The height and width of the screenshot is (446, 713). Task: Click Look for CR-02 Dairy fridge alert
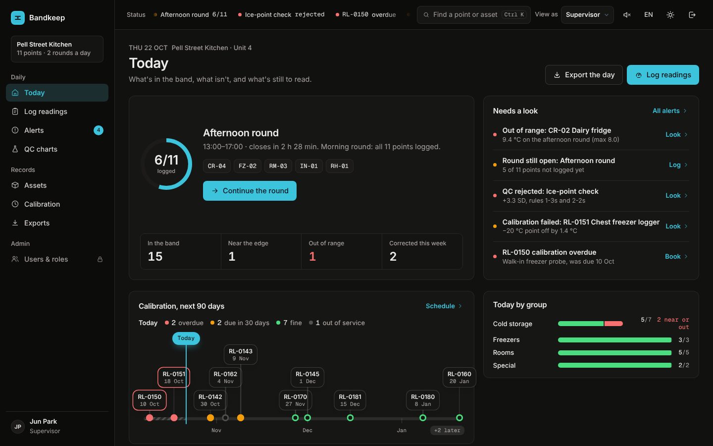pos(676,135)
